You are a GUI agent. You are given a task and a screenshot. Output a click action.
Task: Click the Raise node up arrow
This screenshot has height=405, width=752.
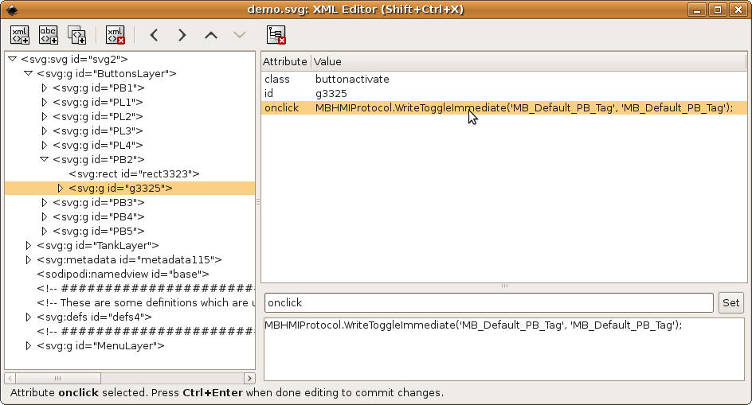coord(211,35)
